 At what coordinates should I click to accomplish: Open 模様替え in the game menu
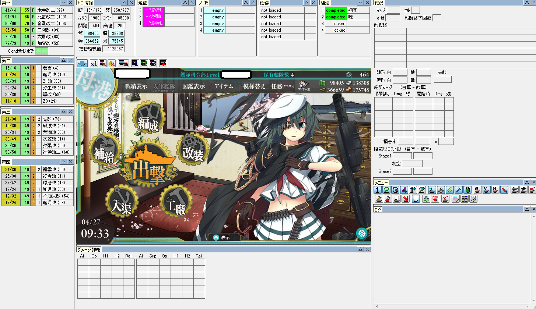[254, 86]
